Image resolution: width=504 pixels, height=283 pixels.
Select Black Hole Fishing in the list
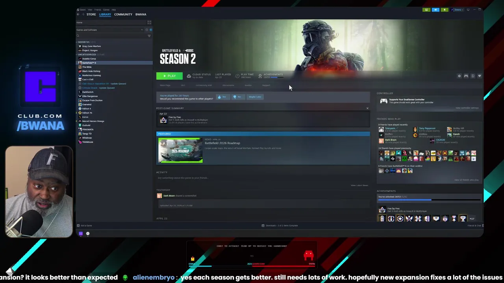click(x=91, y=71)
